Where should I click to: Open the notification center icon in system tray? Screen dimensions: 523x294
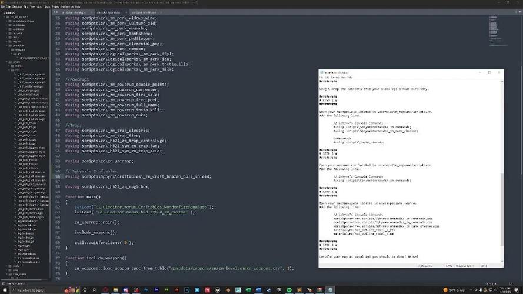(x=516, y=290)
